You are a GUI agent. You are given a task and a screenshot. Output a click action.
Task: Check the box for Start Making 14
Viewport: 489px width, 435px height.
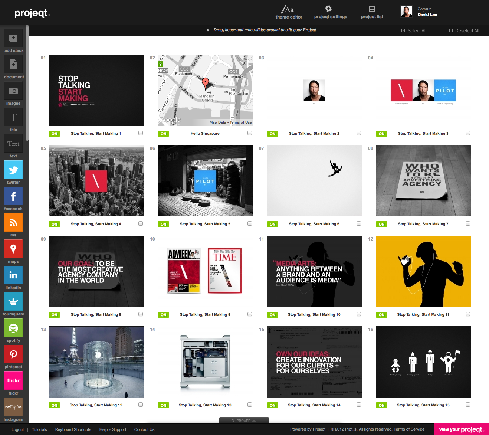359,405
